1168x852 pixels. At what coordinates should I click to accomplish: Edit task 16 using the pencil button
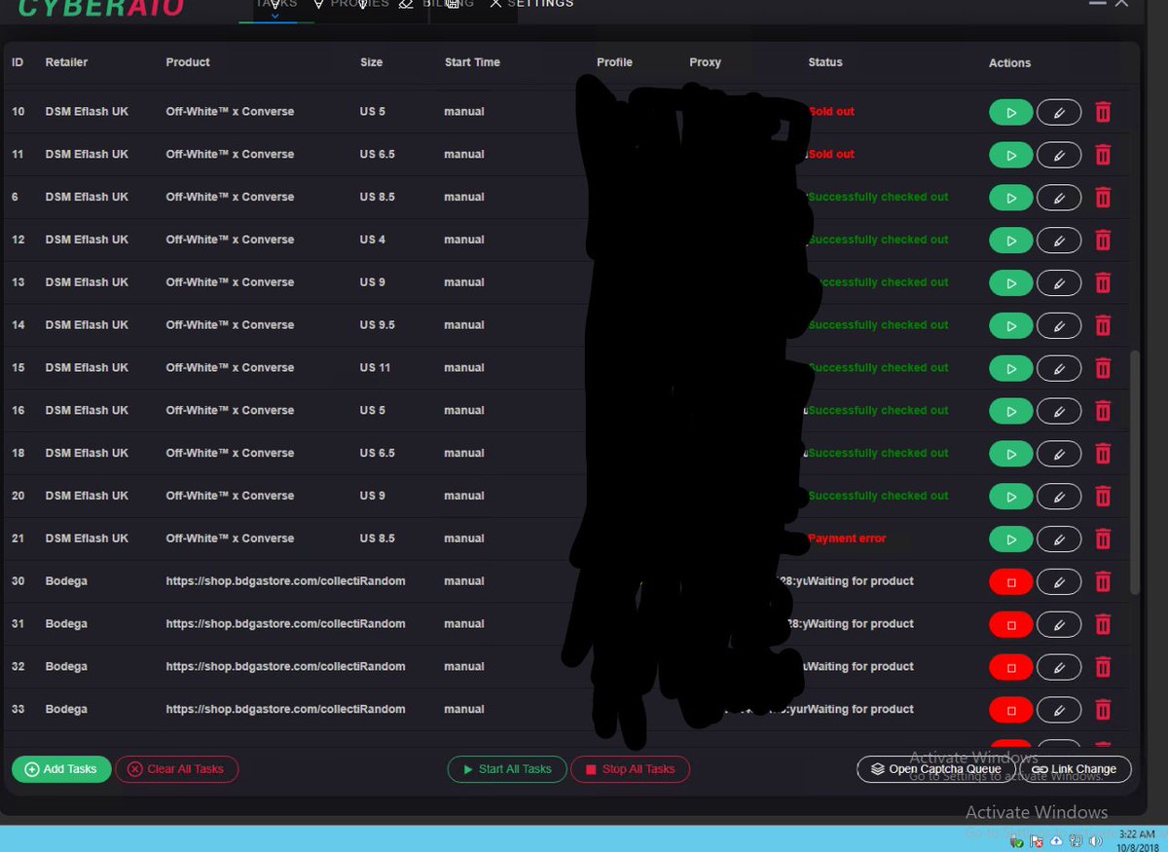click(x=1059, y=412)
